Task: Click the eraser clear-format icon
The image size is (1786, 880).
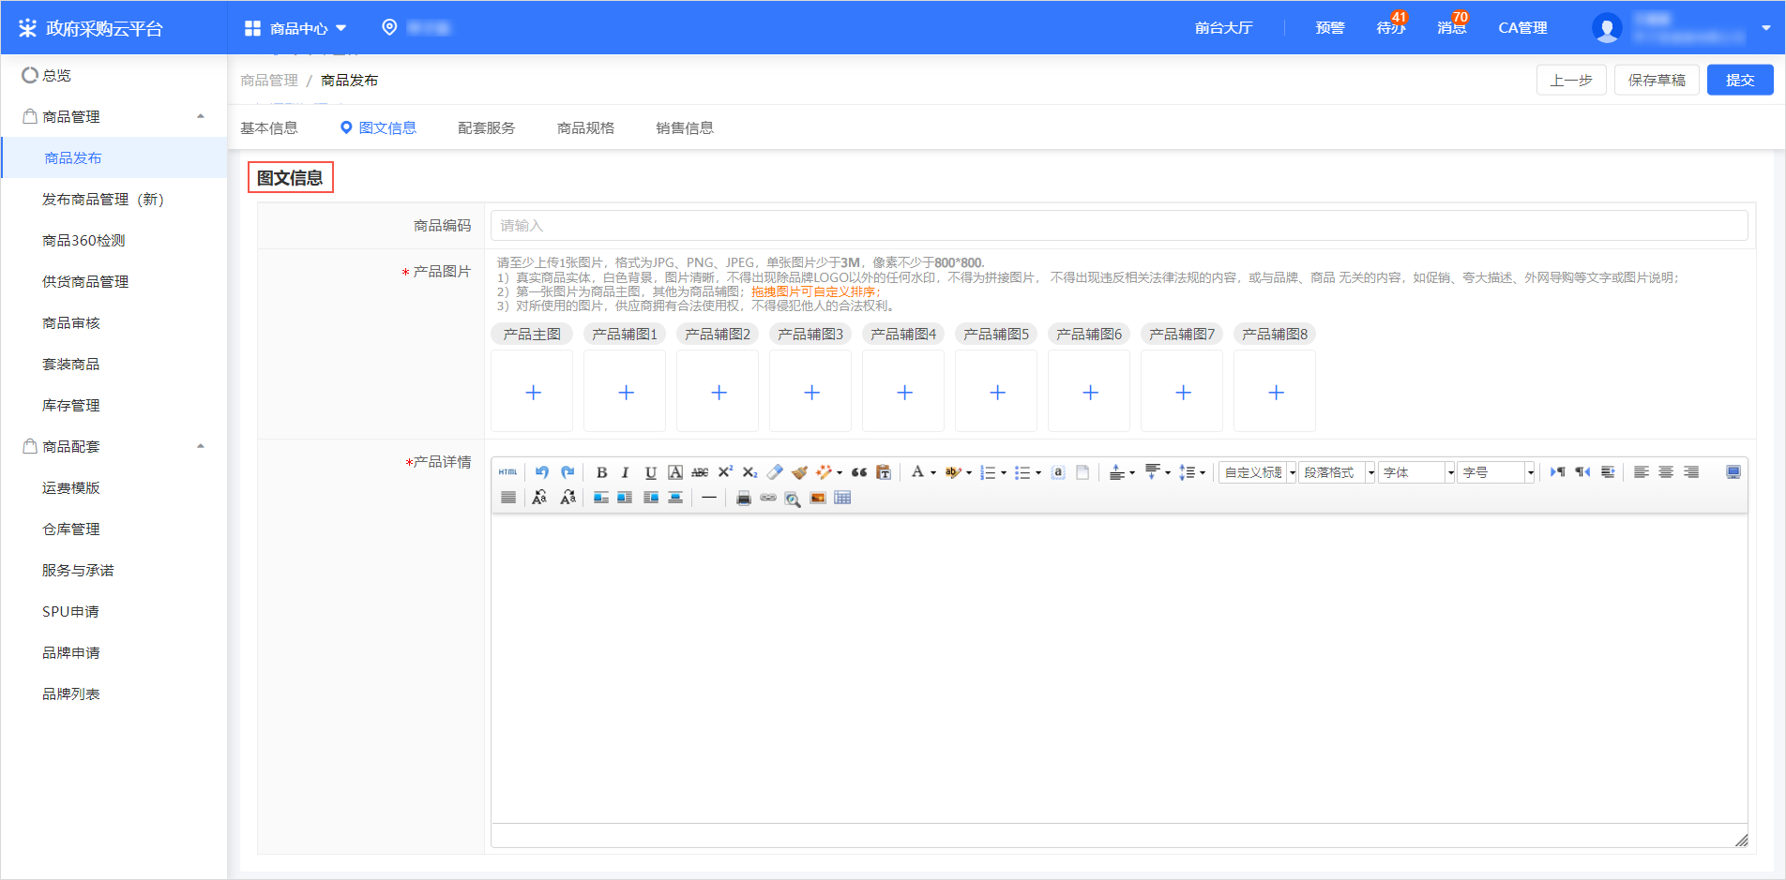Action: pos(775,472)
